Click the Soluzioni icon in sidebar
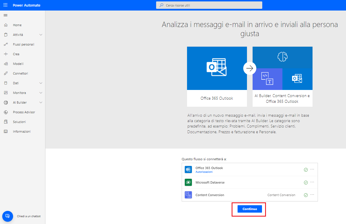 pos(6,122)
